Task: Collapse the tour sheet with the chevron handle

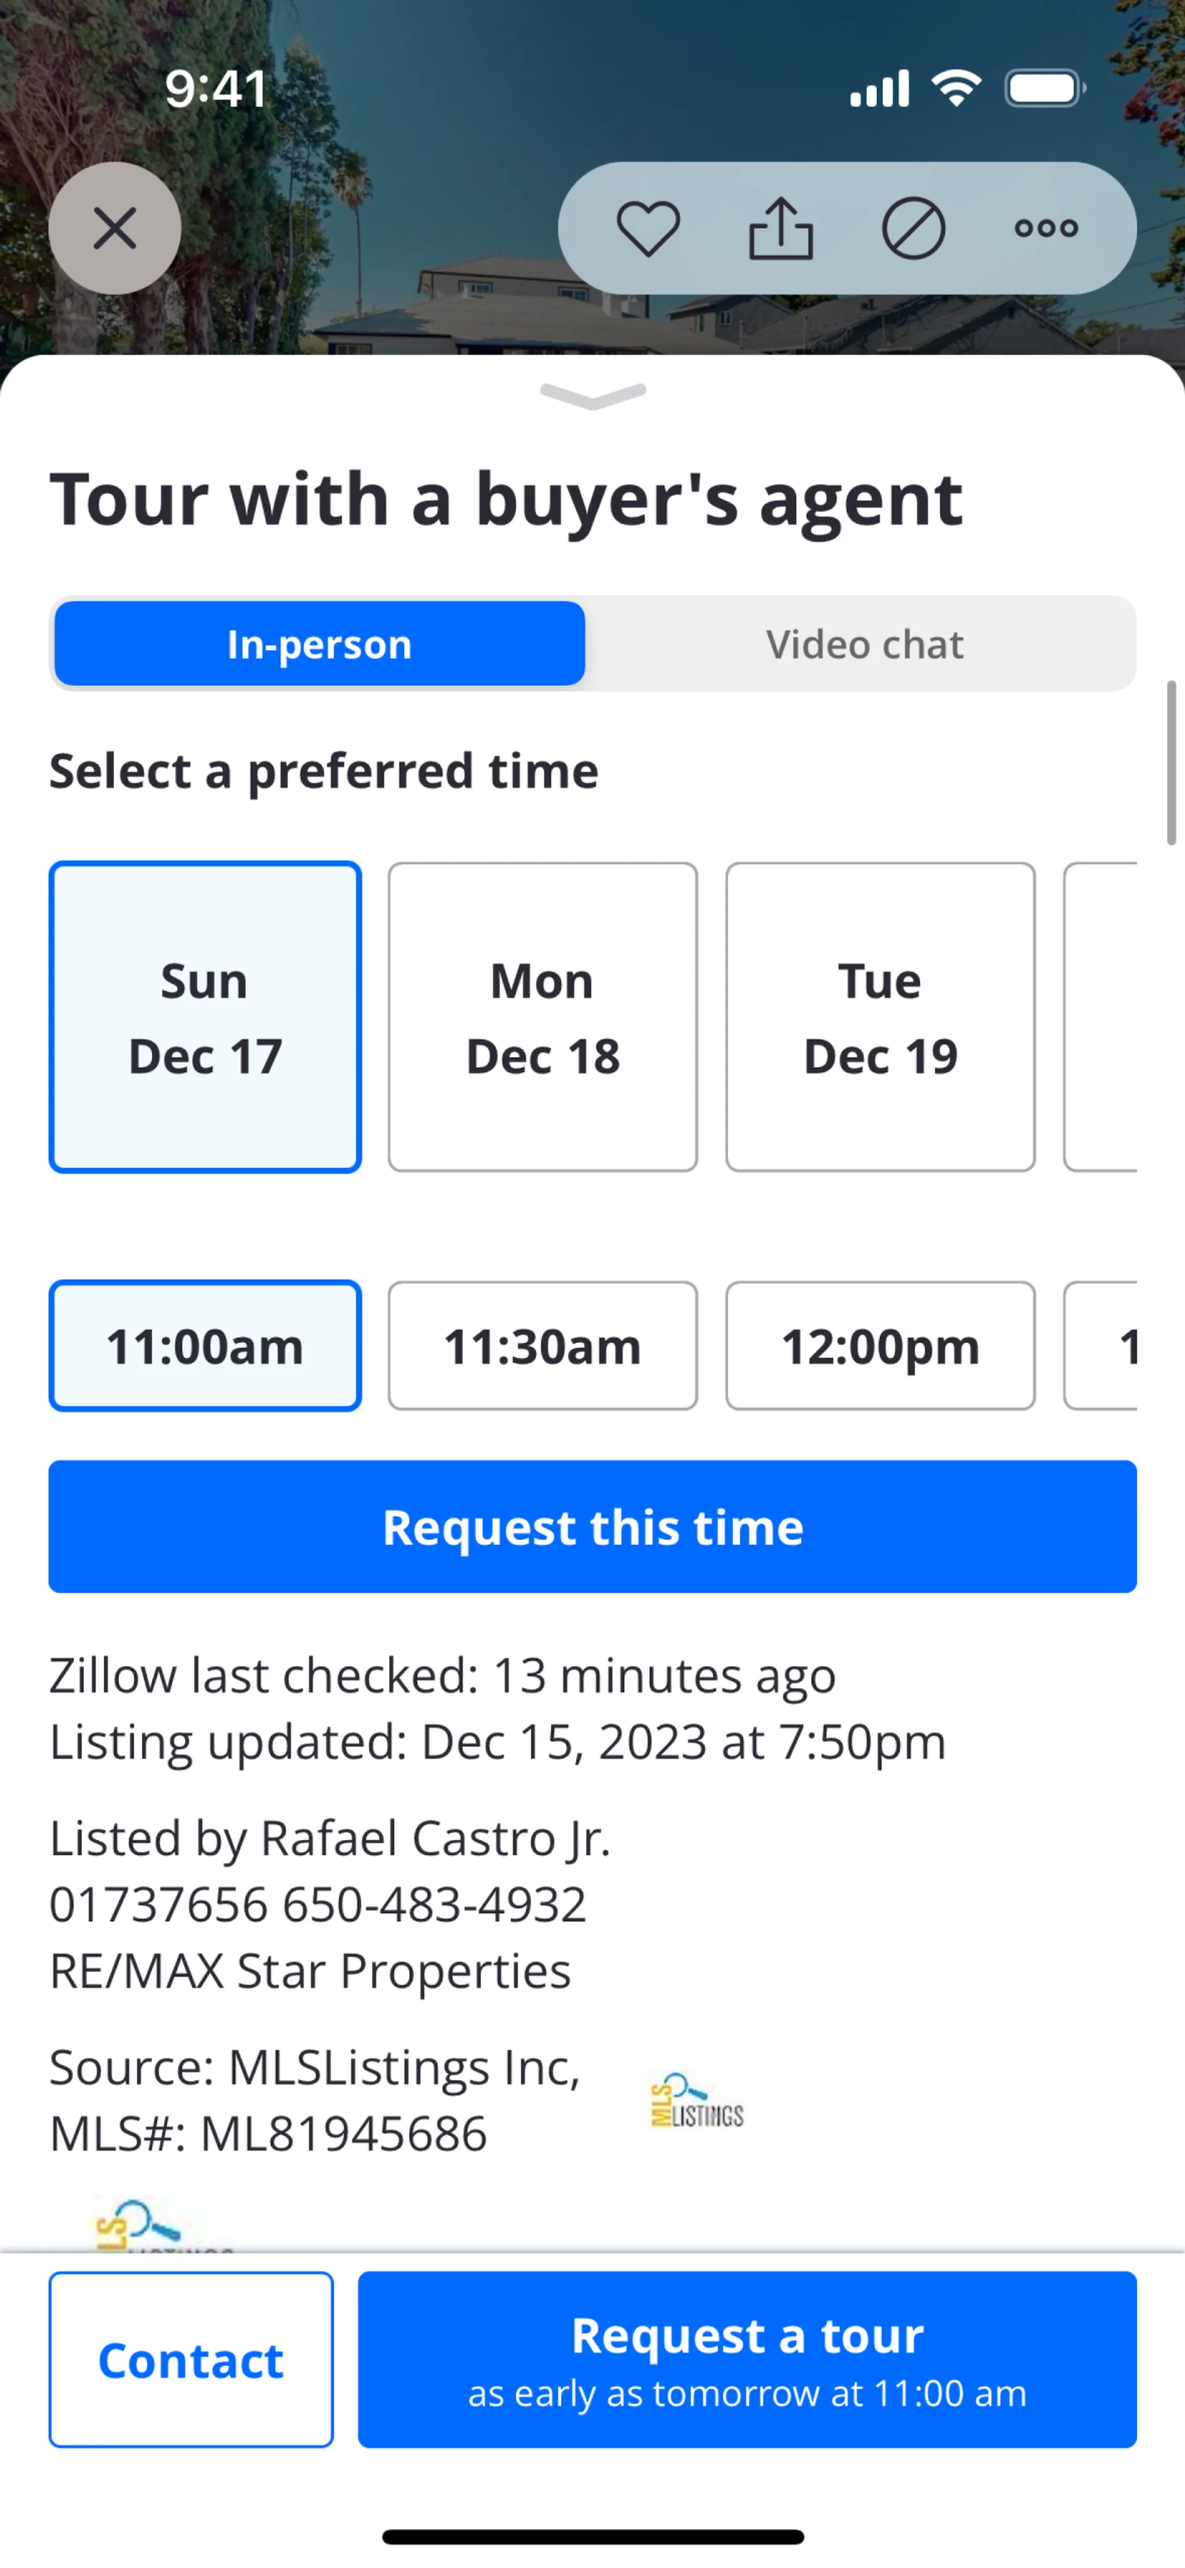Action: tap(592, 396)
